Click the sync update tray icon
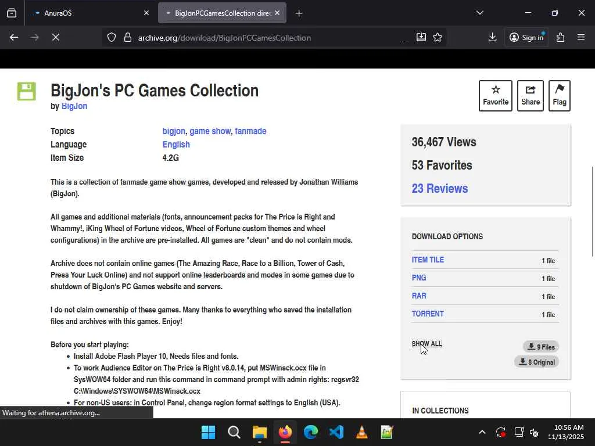The width and height of the screenshot is (595, 446). click(500, 432)
